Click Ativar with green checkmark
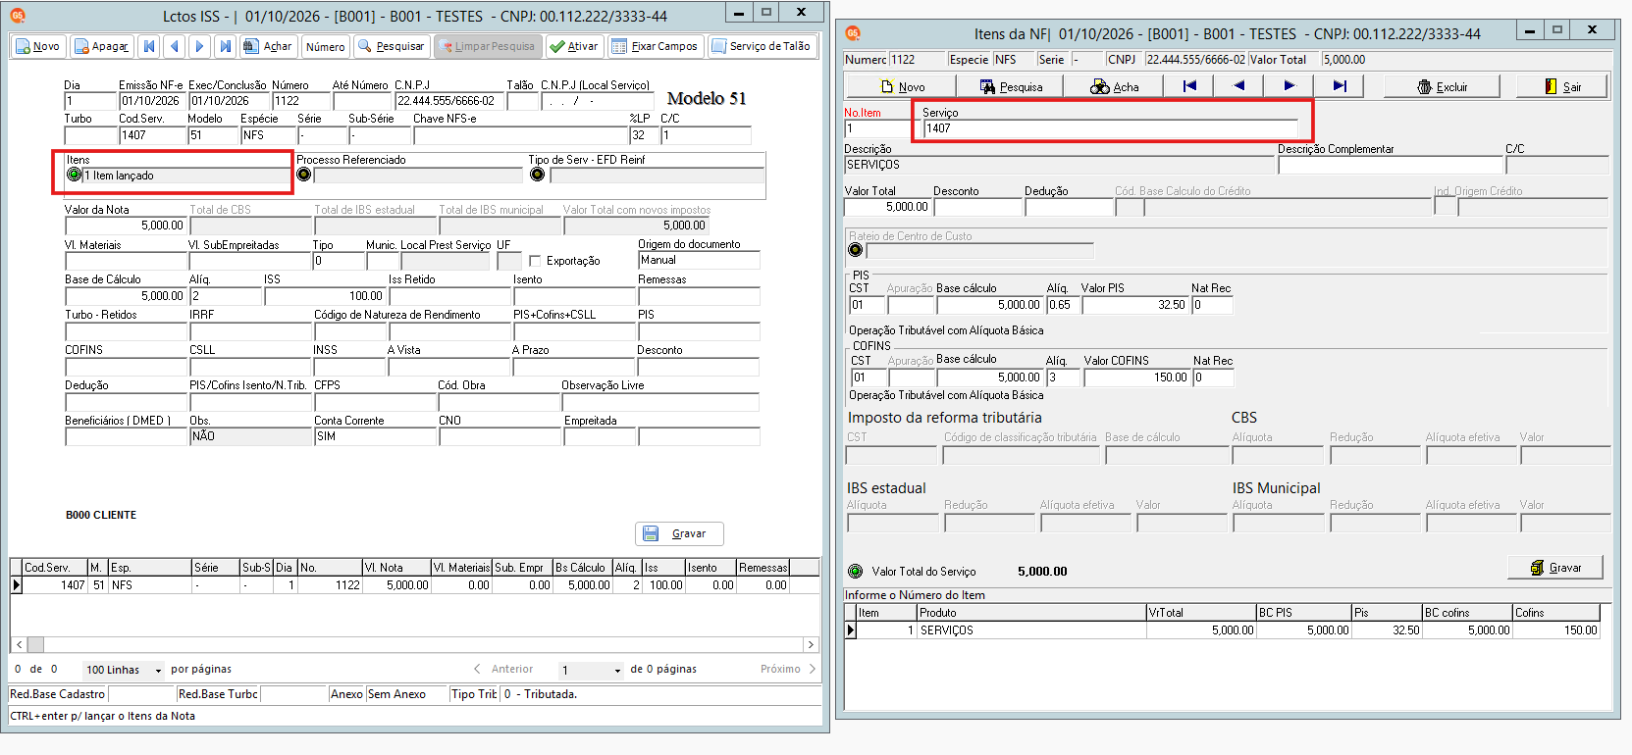Viewport: 1632px width, 755px height. (x=574, y=46)
